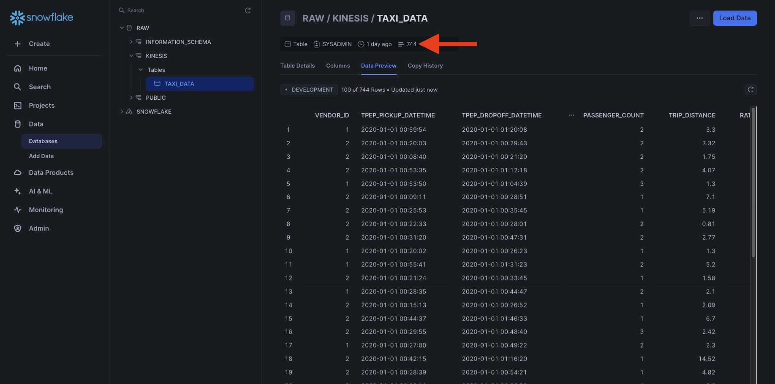The height and width of the screenshot is (384, 775).
Task: Open the more actions ellipsis button
Action: click(x=699, y=18)
